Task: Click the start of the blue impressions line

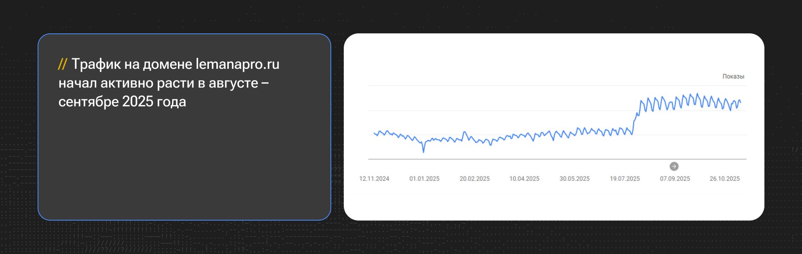Action: [374, 133]
